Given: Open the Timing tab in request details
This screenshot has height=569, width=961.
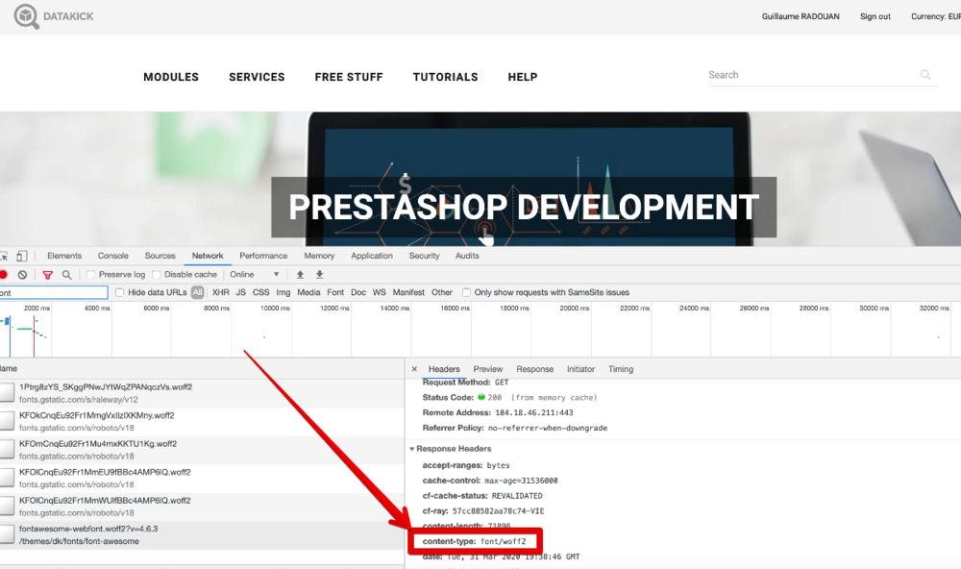Looking at the screenshot, I should pos(621,369).
